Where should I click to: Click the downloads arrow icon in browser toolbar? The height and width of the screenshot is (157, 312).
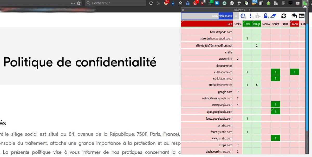pyautogui.click(x=173, y=3)
